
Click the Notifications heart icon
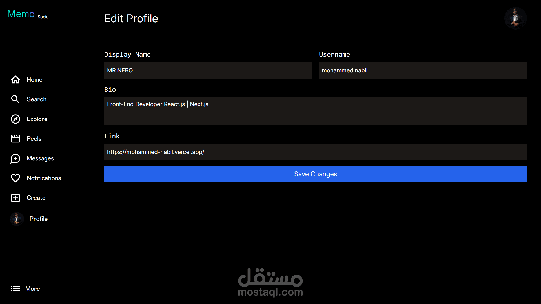click(x=15, y=178)
